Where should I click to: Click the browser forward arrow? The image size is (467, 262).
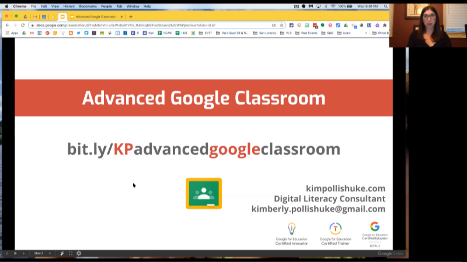tap(15, 25)
